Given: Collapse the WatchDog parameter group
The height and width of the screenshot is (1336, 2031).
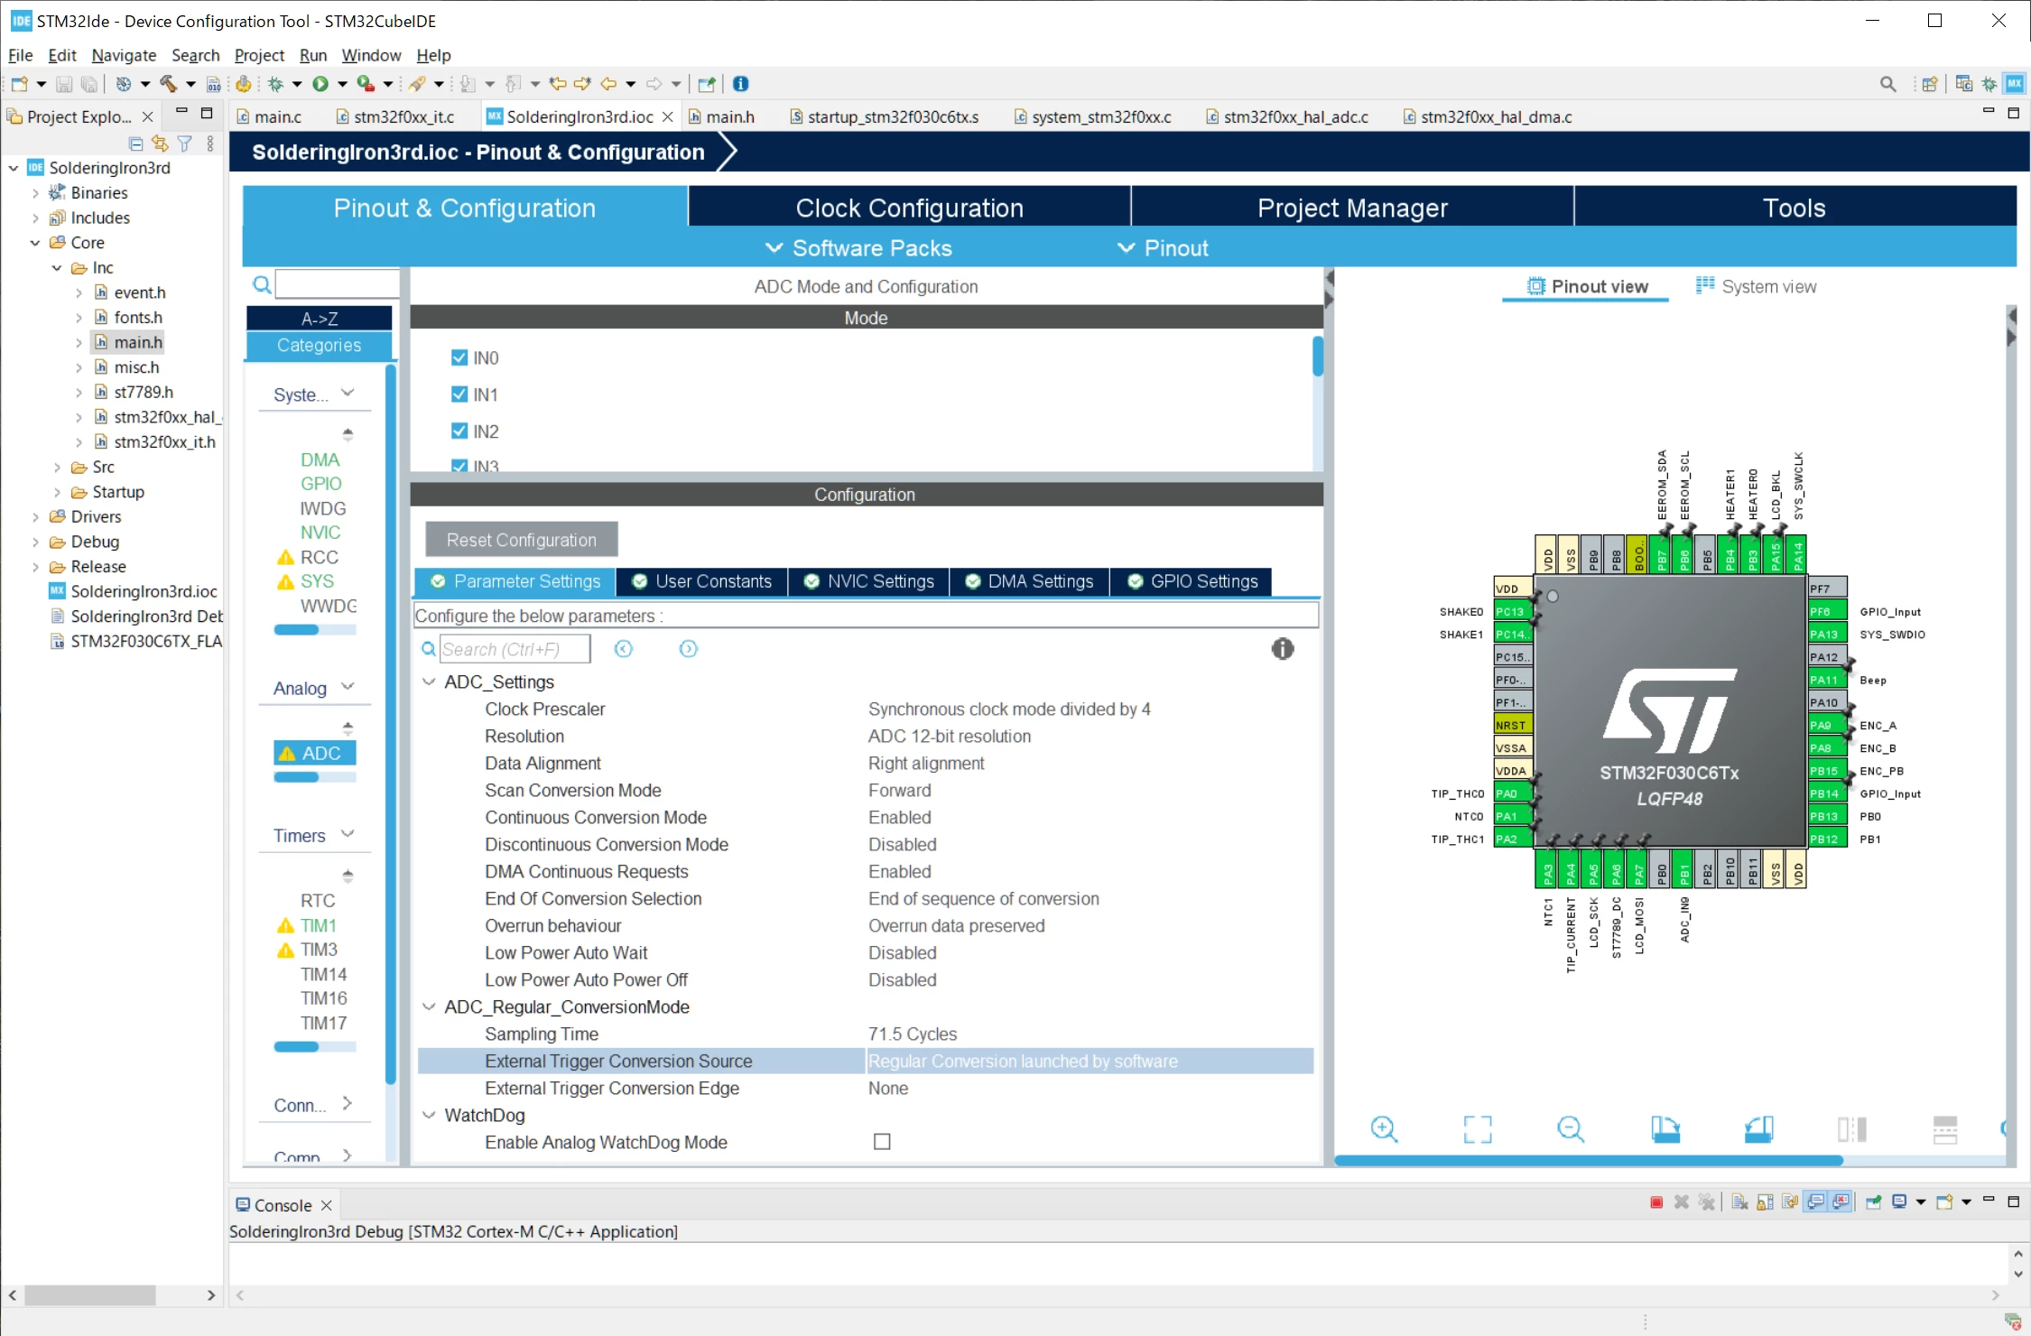Looking at the screenshot, I should click(x=429, y=1115).
